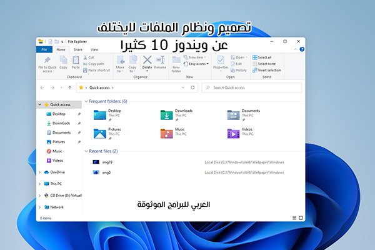375x250 pixels.
Task: Go back with the left arrow
Action: point(42,87)
